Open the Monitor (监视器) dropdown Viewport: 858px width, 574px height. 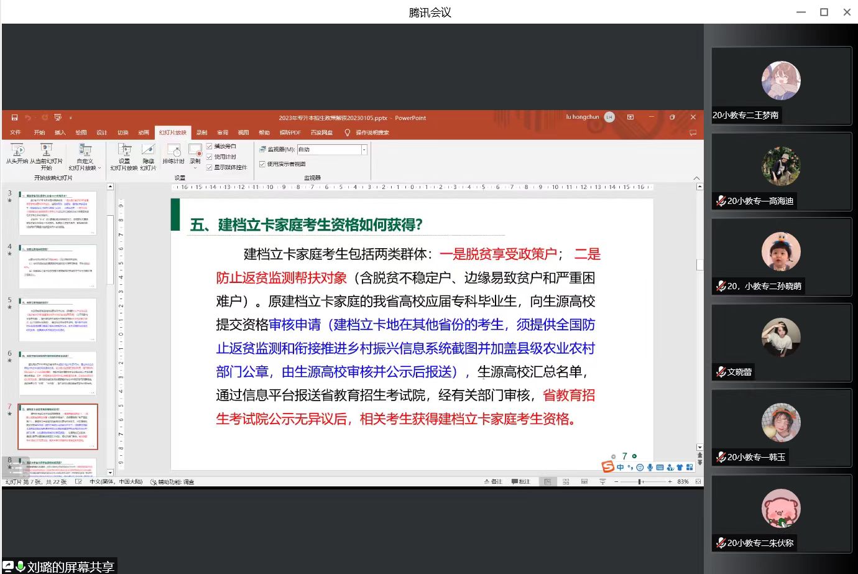(364, 149)
